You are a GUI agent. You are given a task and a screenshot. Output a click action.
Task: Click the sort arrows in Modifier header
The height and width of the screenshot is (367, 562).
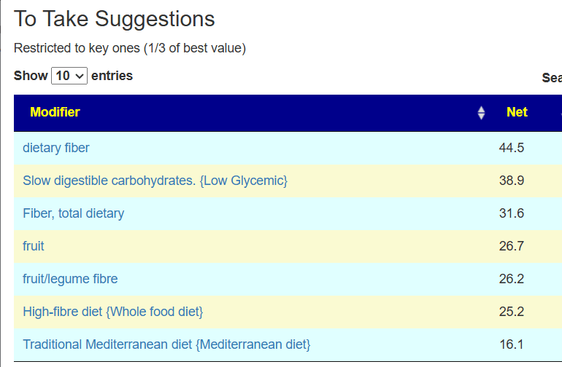(481, 113)
